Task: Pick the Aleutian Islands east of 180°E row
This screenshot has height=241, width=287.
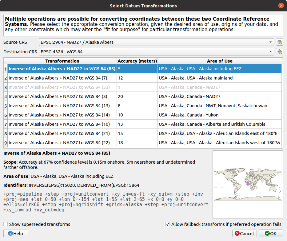Action: (x=58, y=133)
